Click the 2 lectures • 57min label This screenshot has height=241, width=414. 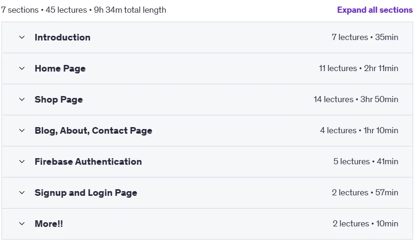pyautogui.click(x=365, y=193)
